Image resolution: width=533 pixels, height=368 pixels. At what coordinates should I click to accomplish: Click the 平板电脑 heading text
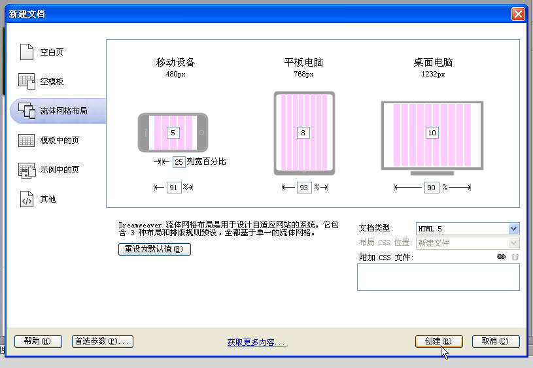303,62
